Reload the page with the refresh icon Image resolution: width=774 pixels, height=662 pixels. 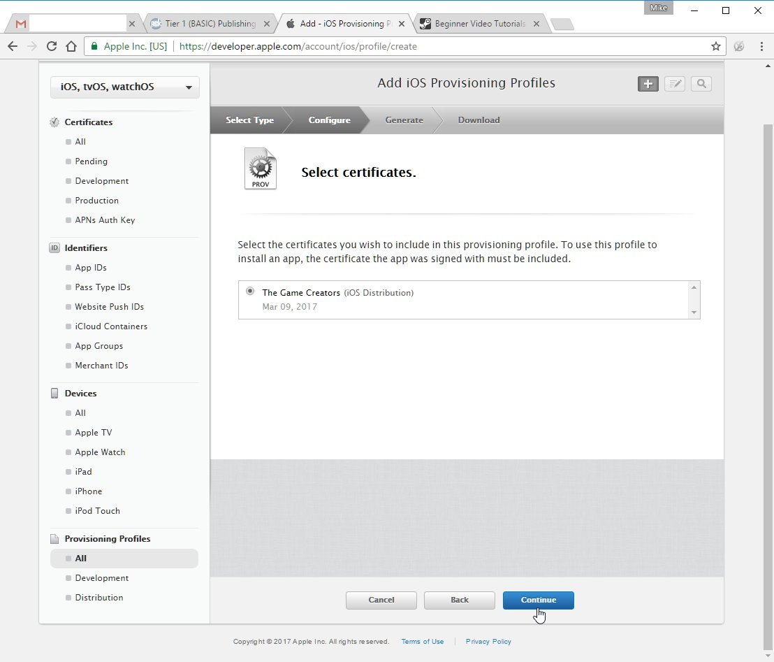tap(51, 46)
